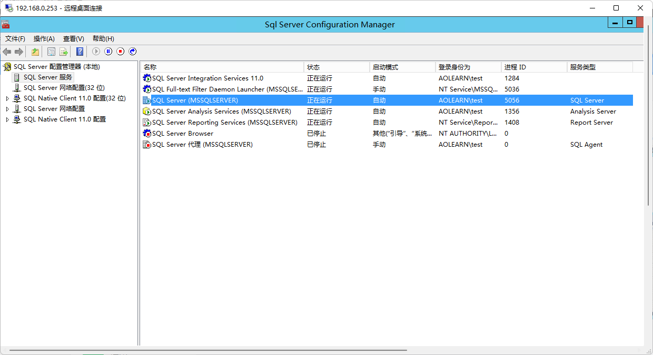The width and height of the screenshot is (653, 355).
Task: Open the Help question mark icon
Action: [x=80, y=52]
